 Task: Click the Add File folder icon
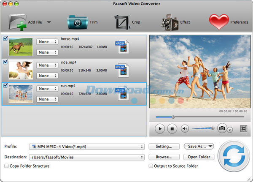pos(18,22)
